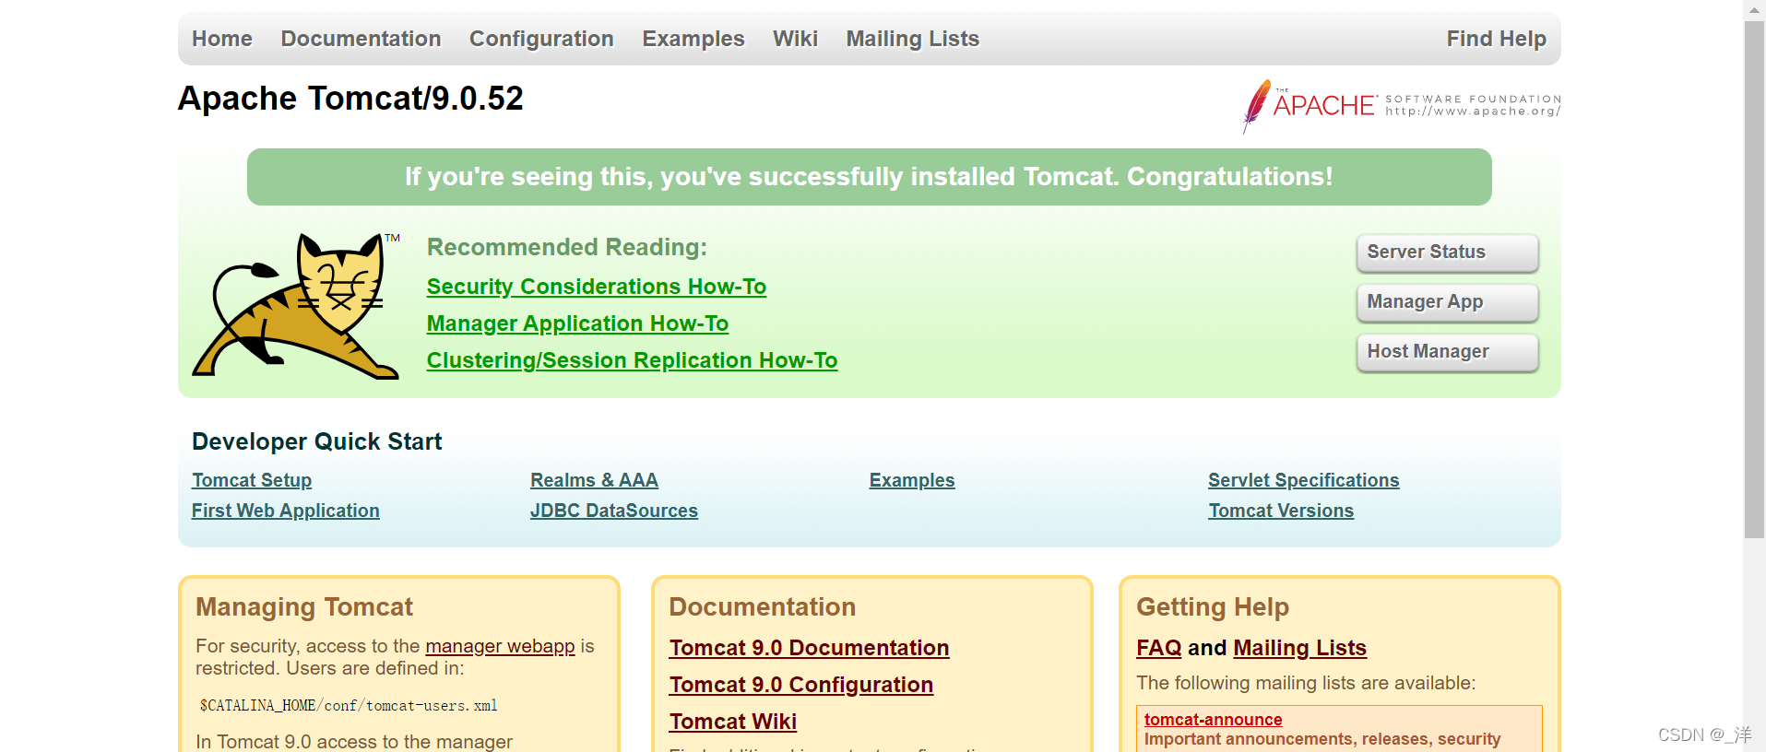The image size is (1766, 752).
Task: Visit the Tomcat Wiki link
Action: click(733, 722)
